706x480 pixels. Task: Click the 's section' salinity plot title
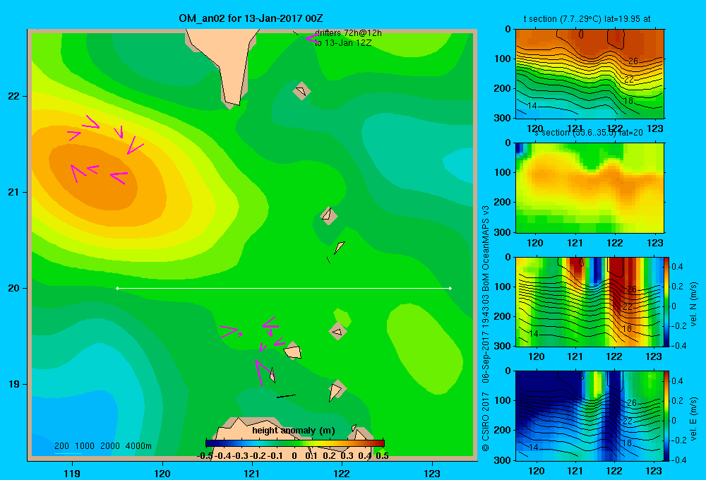(588, 133)
